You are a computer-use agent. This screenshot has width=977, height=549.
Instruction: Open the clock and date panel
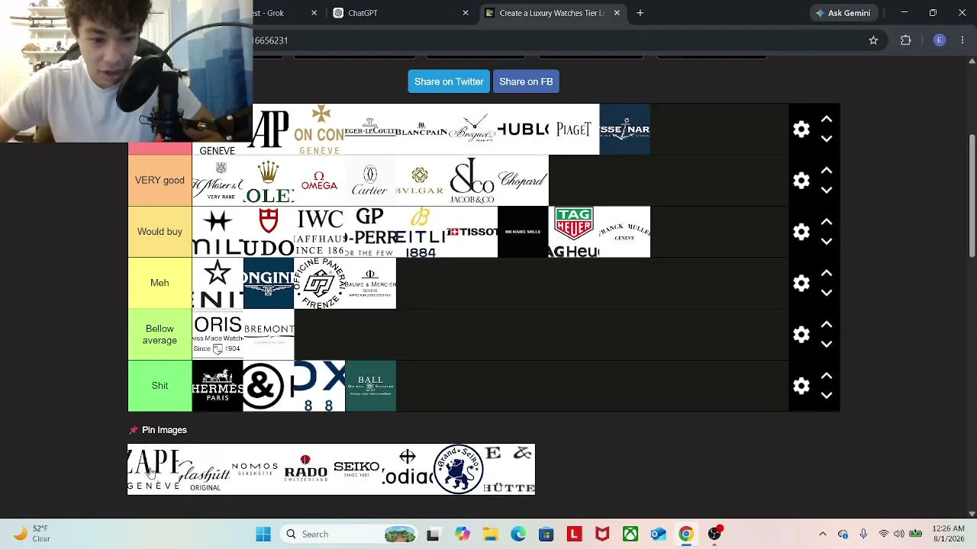coord(950,534)
